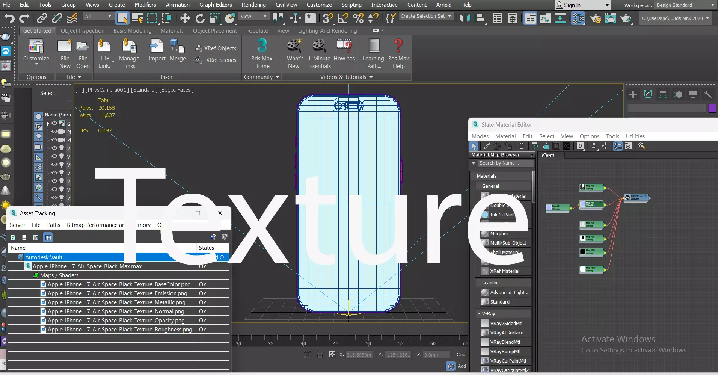Activate the Select Object tool

click(x=122, y=18)
